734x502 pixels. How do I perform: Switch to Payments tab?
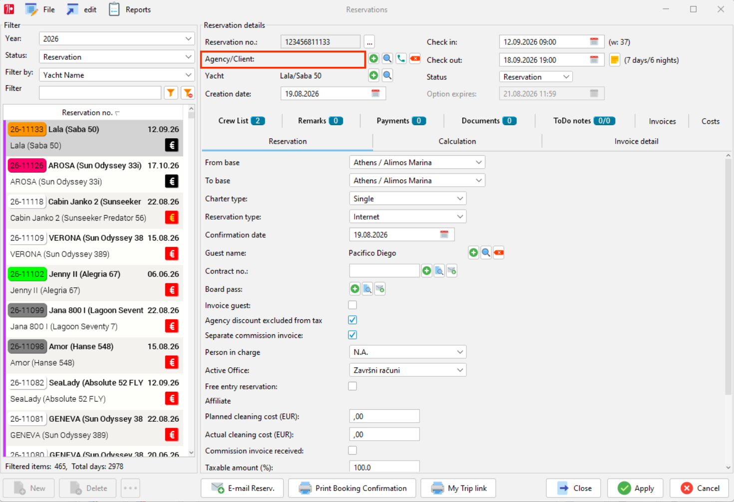point(401,121)
